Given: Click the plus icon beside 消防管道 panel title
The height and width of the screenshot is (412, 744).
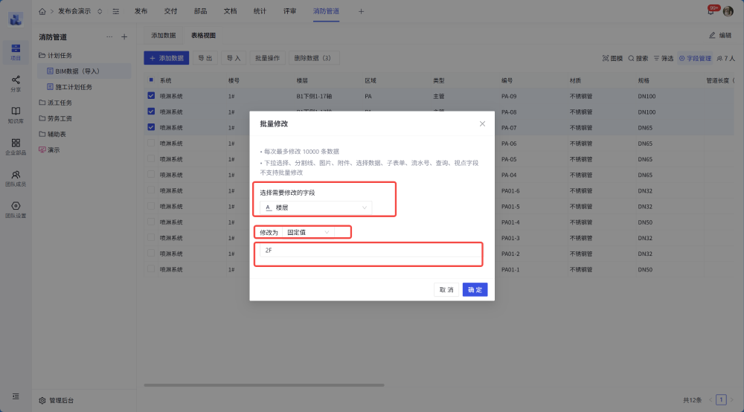Looking at the screenshot, I should coord(124,36).
